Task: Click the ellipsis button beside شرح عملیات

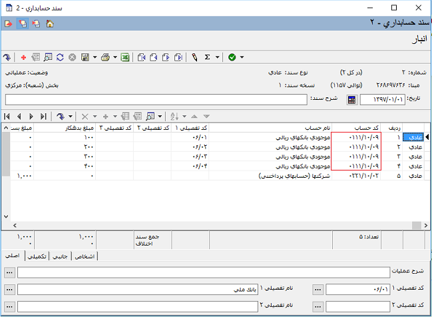Action: click(9, 272)
